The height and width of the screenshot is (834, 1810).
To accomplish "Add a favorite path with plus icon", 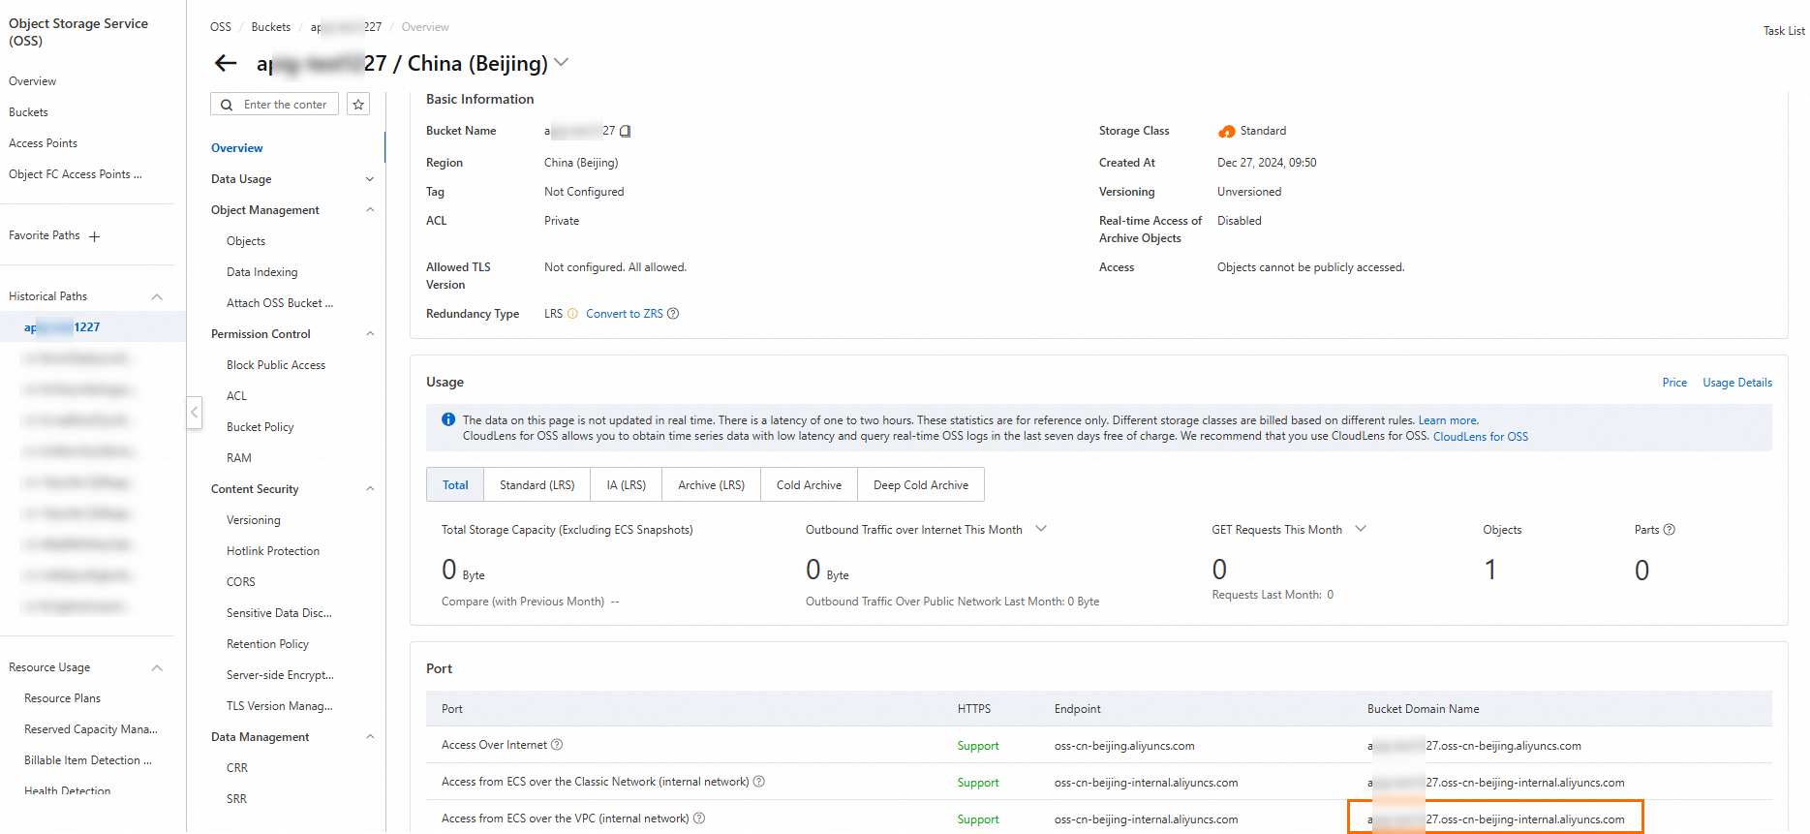I will (x=94, y=236).
